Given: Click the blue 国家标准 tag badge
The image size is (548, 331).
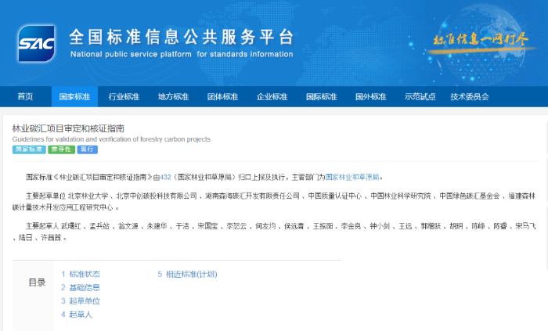Looking at the screenshot, I should [x=28, y=149].
